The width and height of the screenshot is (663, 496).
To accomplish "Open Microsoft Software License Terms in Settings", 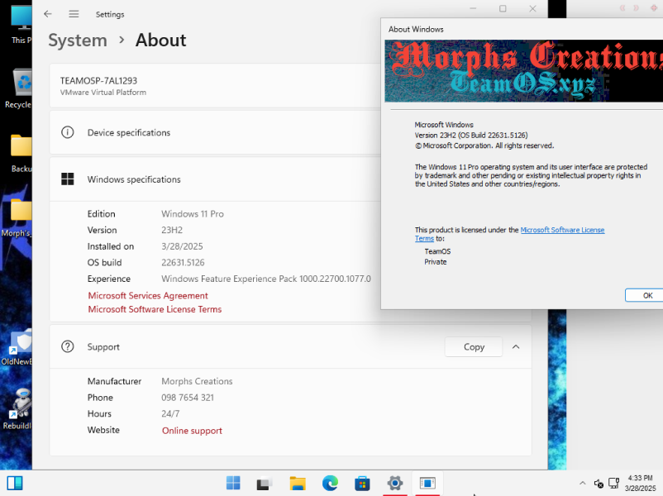I will click(x=155, y=309).
